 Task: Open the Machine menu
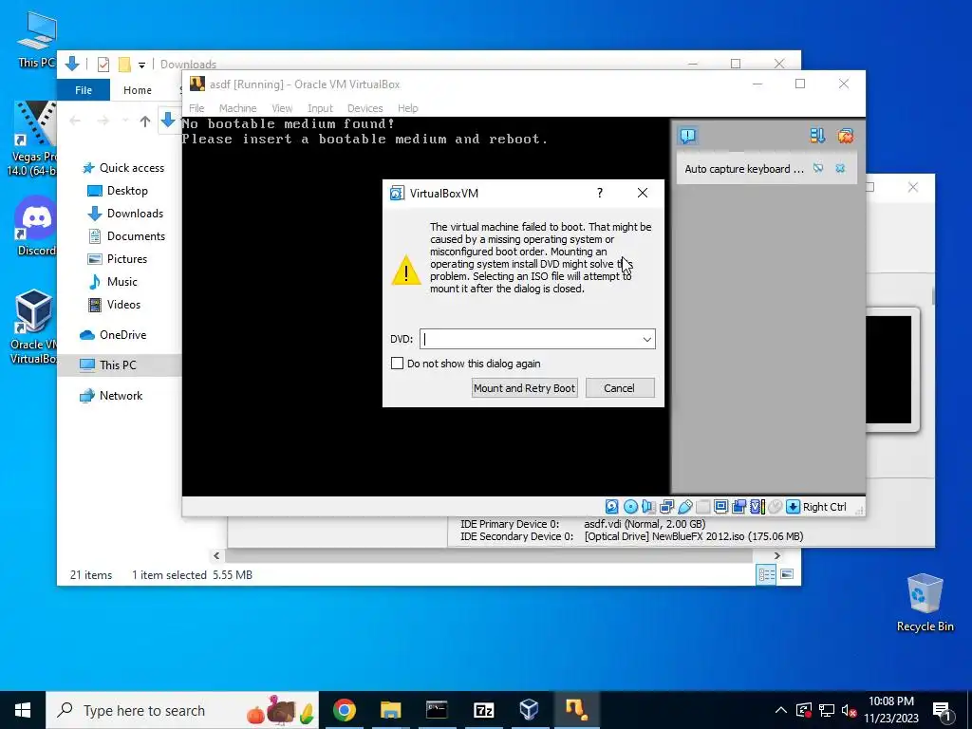coord(237,108)
